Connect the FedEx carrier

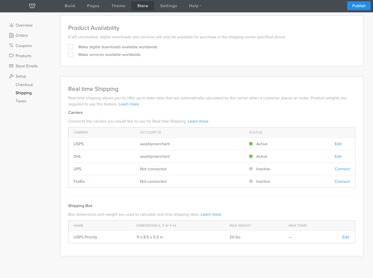click(342, 181)
